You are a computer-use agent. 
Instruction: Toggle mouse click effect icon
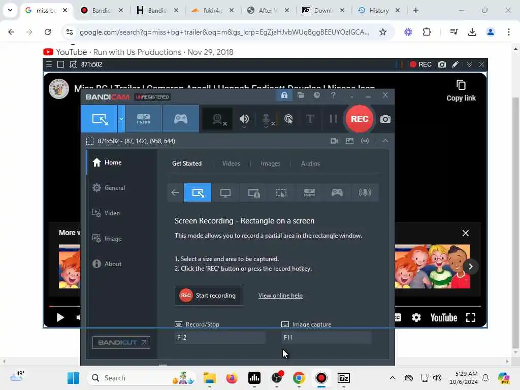(x=288, y=119)
